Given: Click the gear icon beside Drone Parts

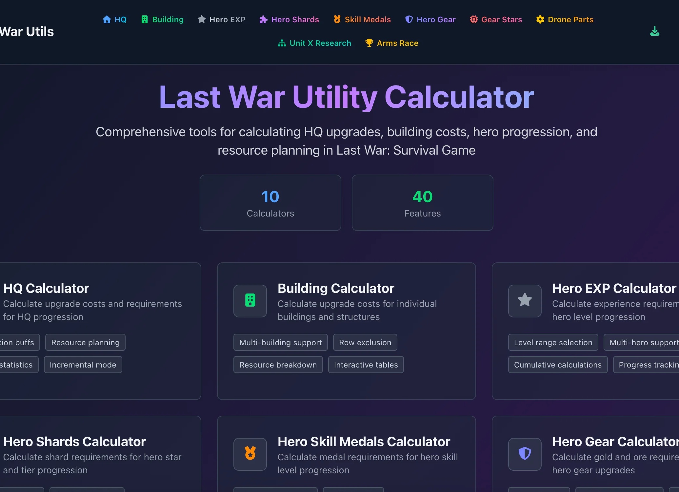Looking at the screenshot, I should (x=540, y=20).
